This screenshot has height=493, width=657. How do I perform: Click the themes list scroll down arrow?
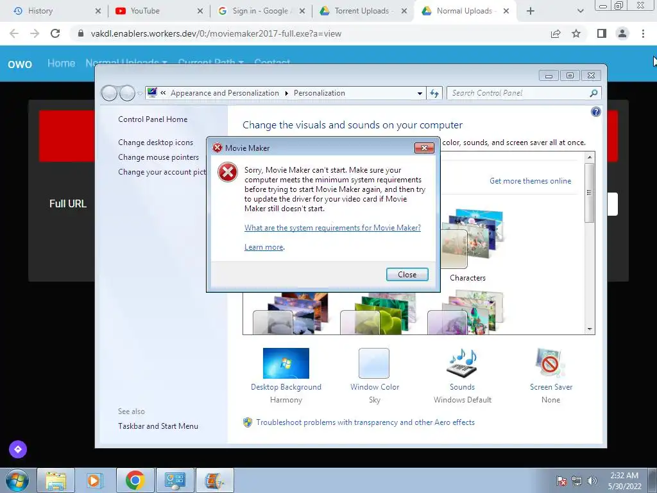pos(590,329)
